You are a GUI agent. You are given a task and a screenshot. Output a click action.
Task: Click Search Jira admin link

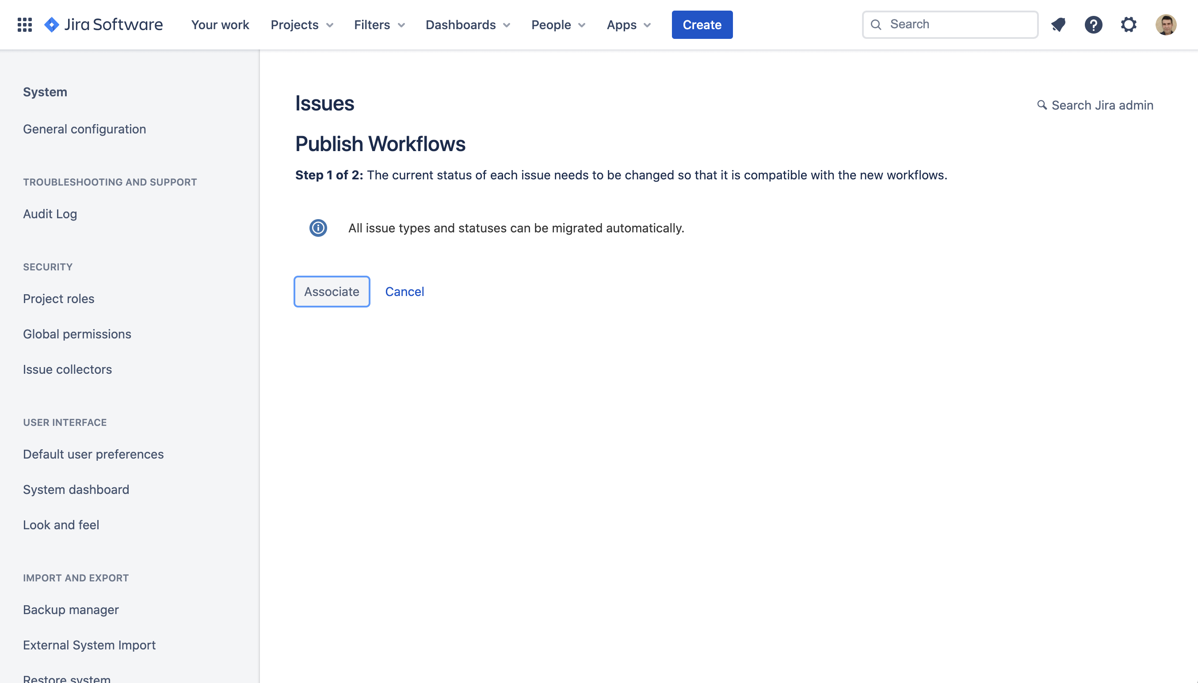point(1095,105)
